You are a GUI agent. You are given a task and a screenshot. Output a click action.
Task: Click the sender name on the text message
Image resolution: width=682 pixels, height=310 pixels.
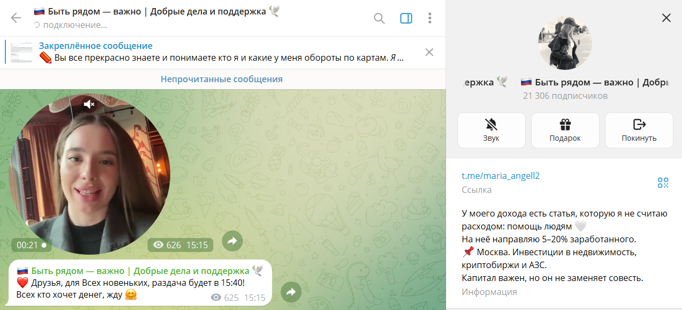pyautogui.click(x=140, y=270)
